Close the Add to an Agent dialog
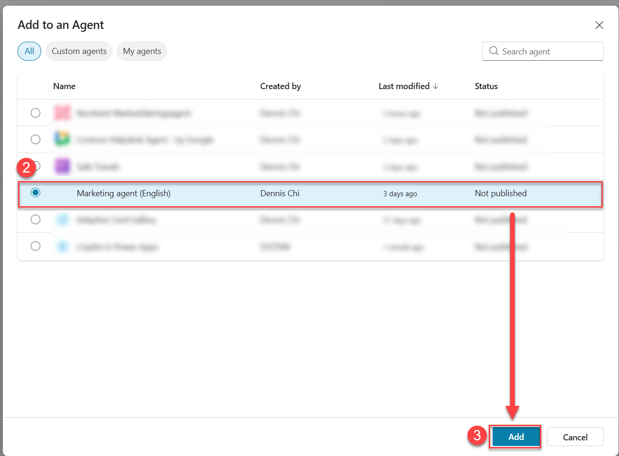The width and height of the screenshot is (619, 456). [599, 25]
